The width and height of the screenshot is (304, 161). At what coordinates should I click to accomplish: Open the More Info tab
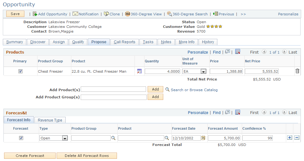[x=186, y=42]
